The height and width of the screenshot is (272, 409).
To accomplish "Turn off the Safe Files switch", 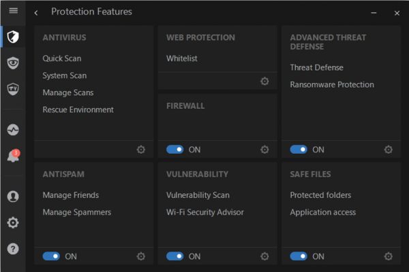I will 299,256.
